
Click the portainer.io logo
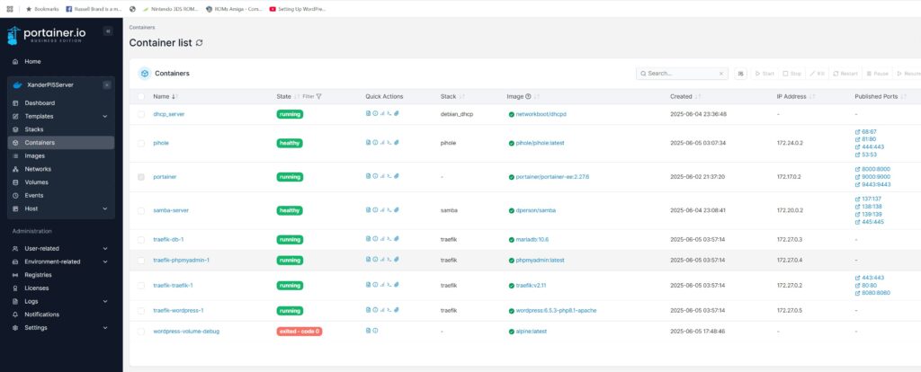47,35
